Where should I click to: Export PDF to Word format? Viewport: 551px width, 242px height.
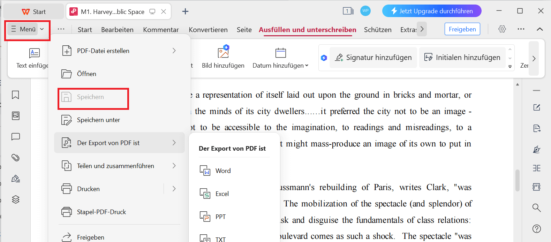pyautogui.click(x=223, y=171)
